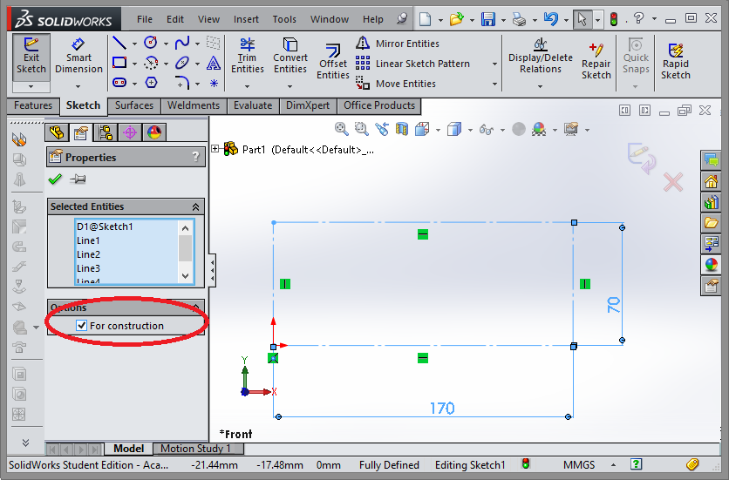Image resolution: width=729 pixels, height=480 pixels.
Task: Switch to the Features tab
Action: 33,105
